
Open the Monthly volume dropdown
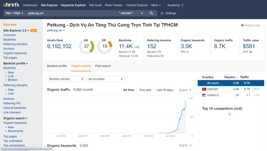point(66,79)
